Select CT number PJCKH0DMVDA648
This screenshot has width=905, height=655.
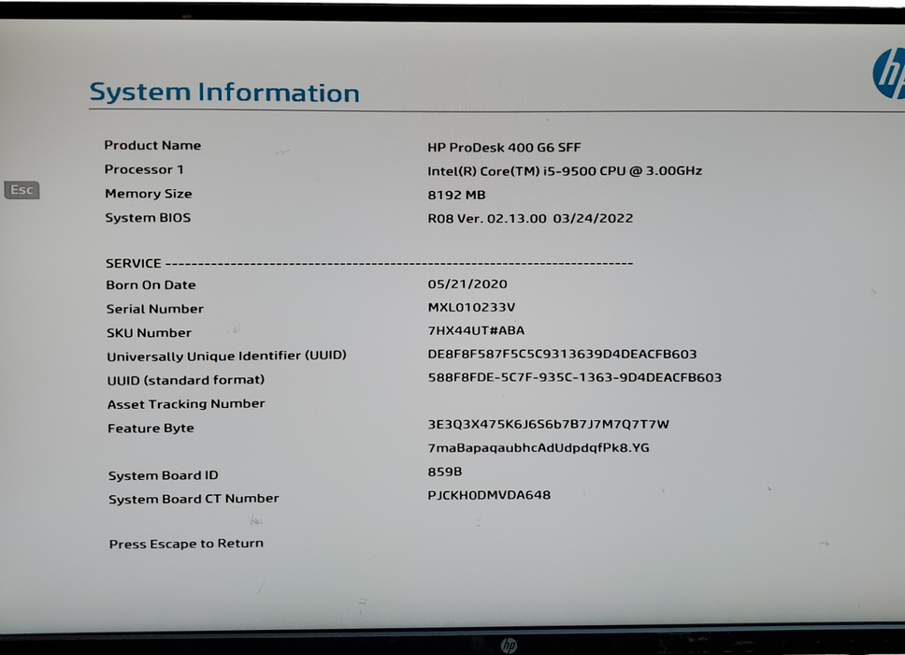[490, 495]
